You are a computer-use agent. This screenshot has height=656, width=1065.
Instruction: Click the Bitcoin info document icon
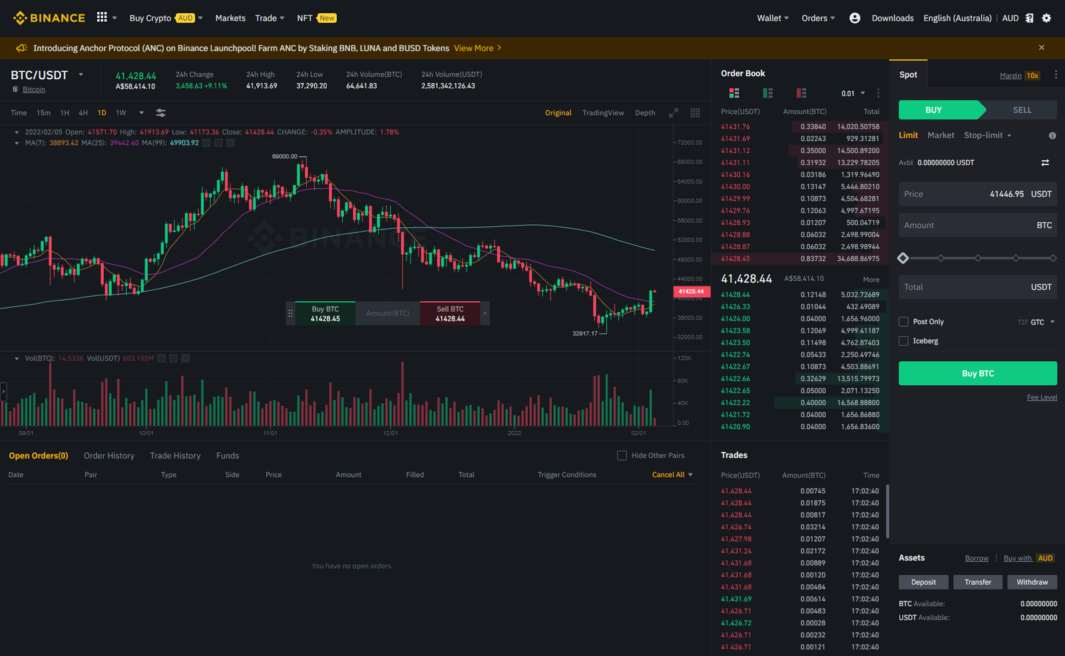pos(15,89)
